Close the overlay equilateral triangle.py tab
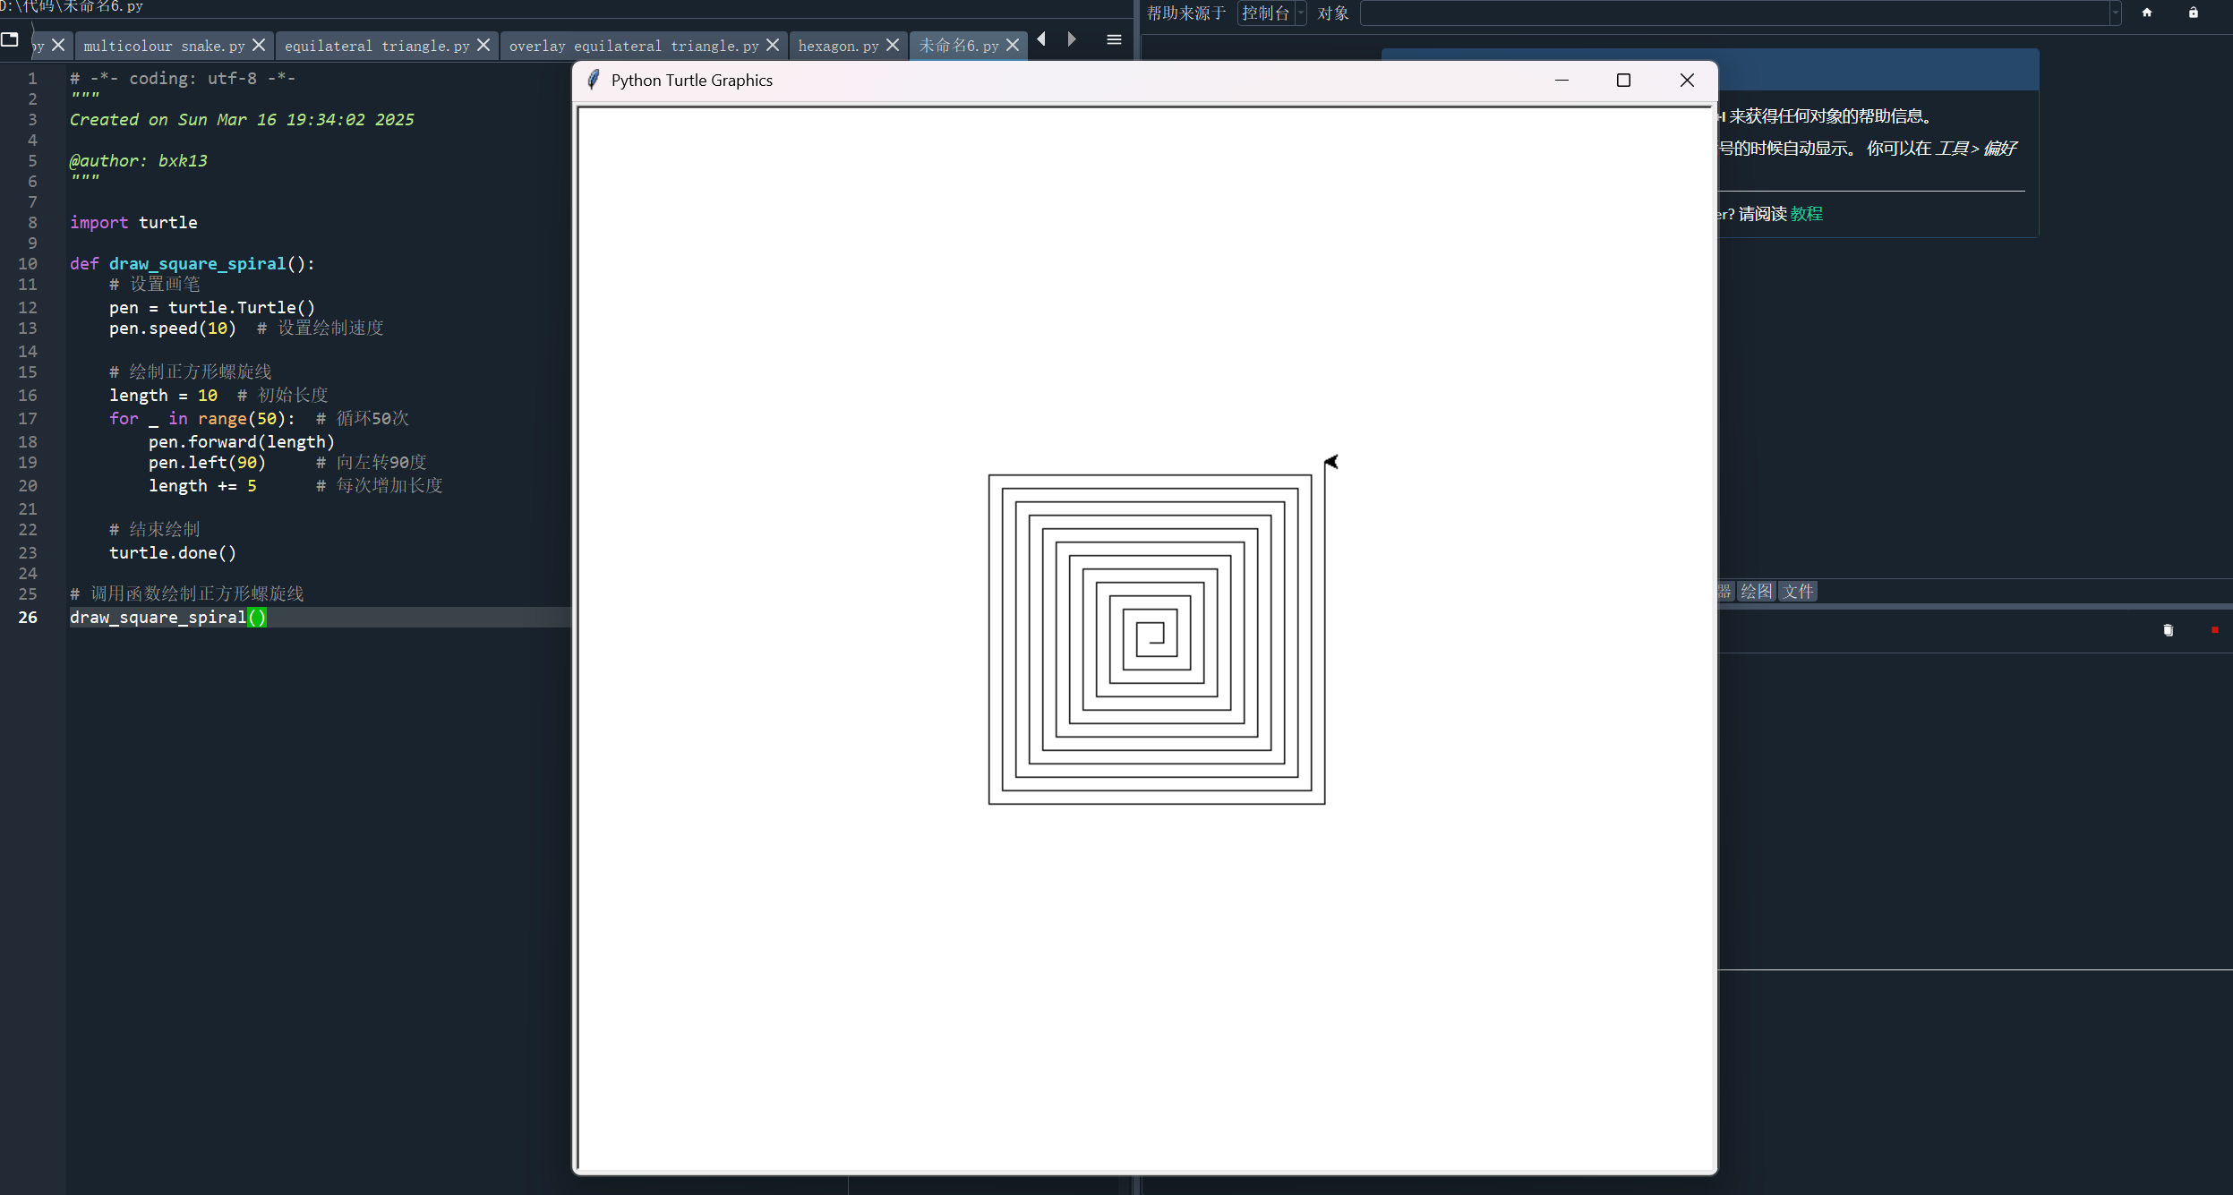Viewport: 2233px width, 1195px height. tap(773, 45)
